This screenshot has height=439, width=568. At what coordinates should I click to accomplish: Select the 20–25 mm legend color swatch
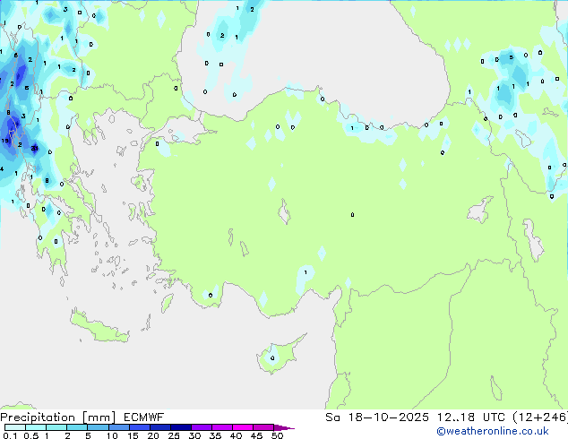[159, 427]
